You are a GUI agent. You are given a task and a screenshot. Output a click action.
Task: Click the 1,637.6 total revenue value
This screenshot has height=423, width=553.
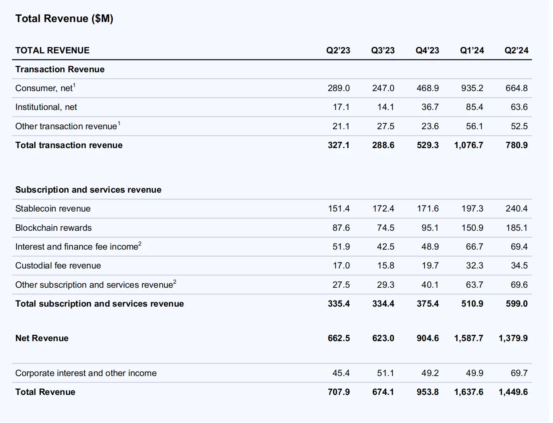click(x=469, y=392)
